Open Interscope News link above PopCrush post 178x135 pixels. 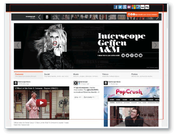click(114, 82)
